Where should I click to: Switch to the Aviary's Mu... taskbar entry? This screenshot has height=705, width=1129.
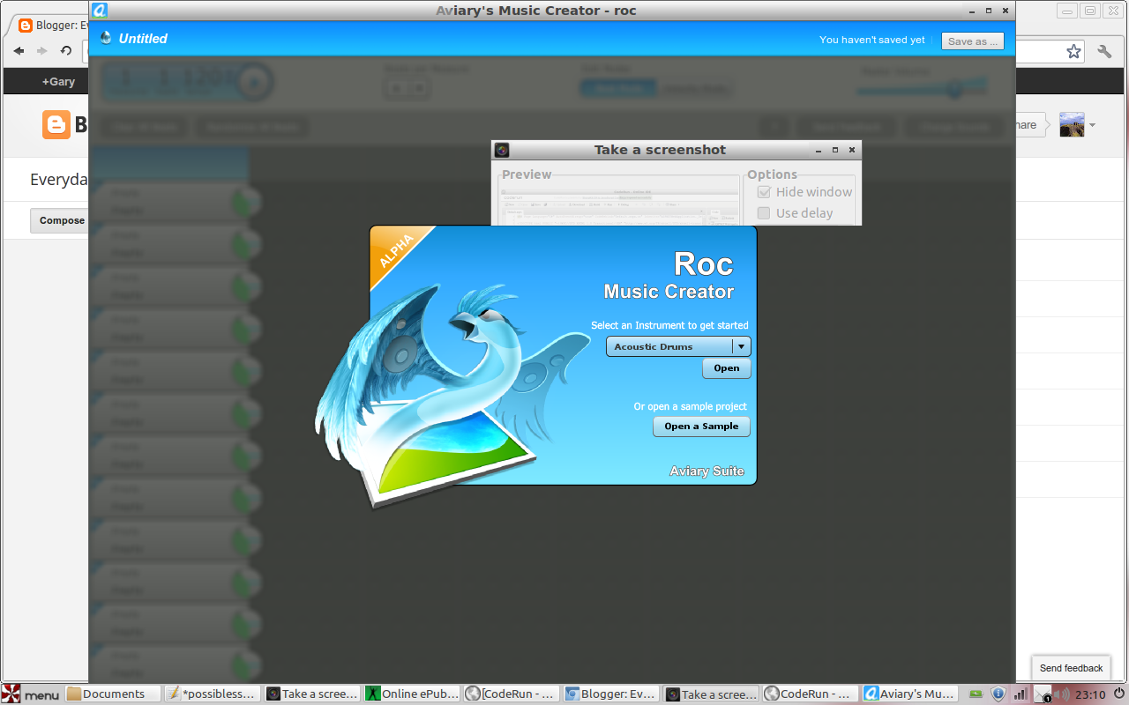coord(908,694)
